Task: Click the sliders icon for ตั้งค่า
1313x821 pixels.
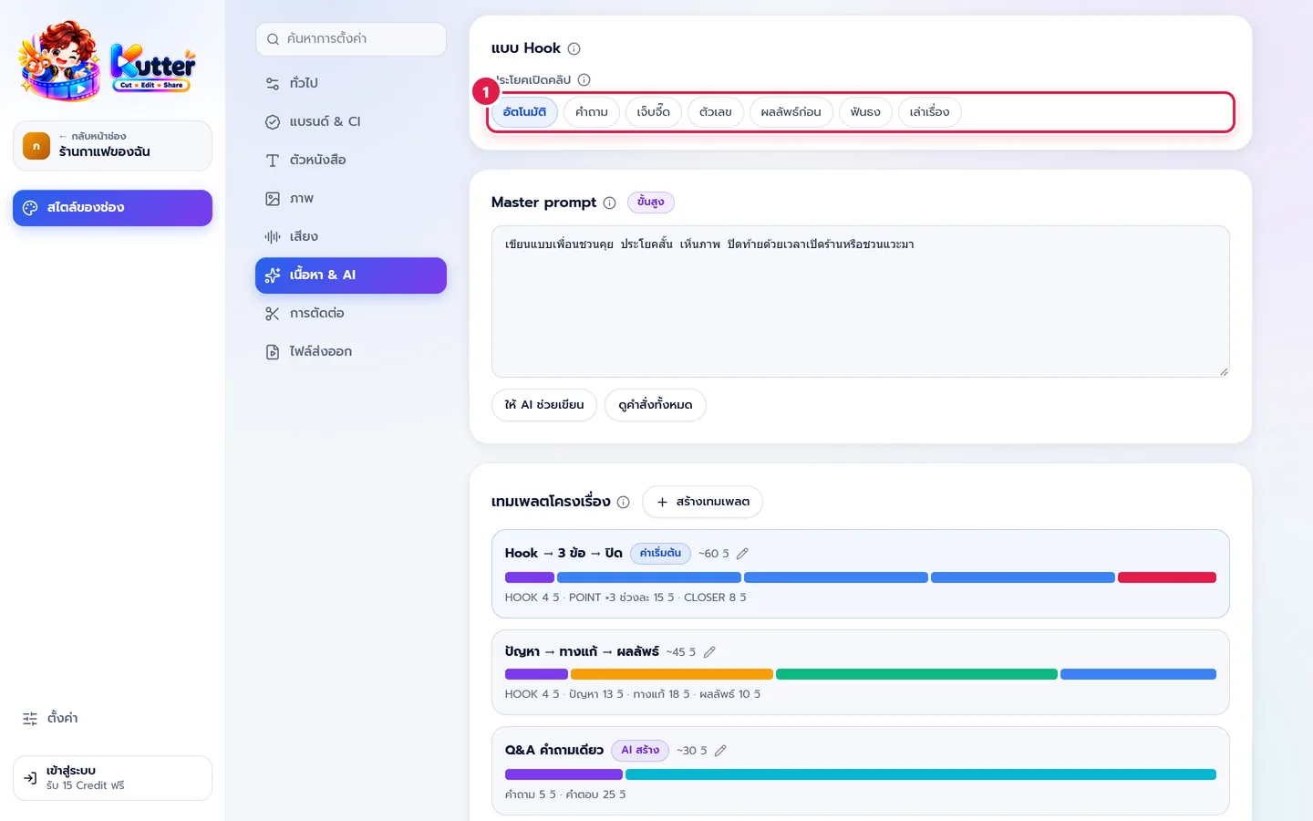Action: 30,719
